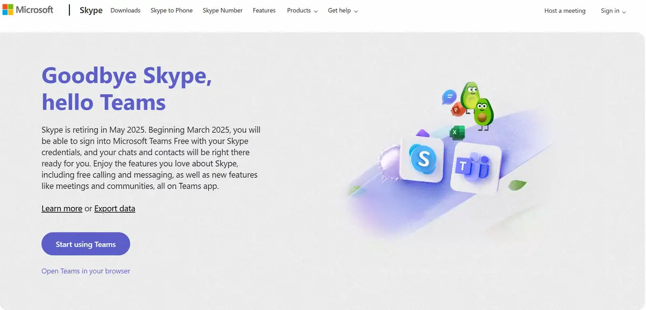Follow the Learn more link
Image resolution: width=646 pixels, height=310 pixels.
[62, 208]
